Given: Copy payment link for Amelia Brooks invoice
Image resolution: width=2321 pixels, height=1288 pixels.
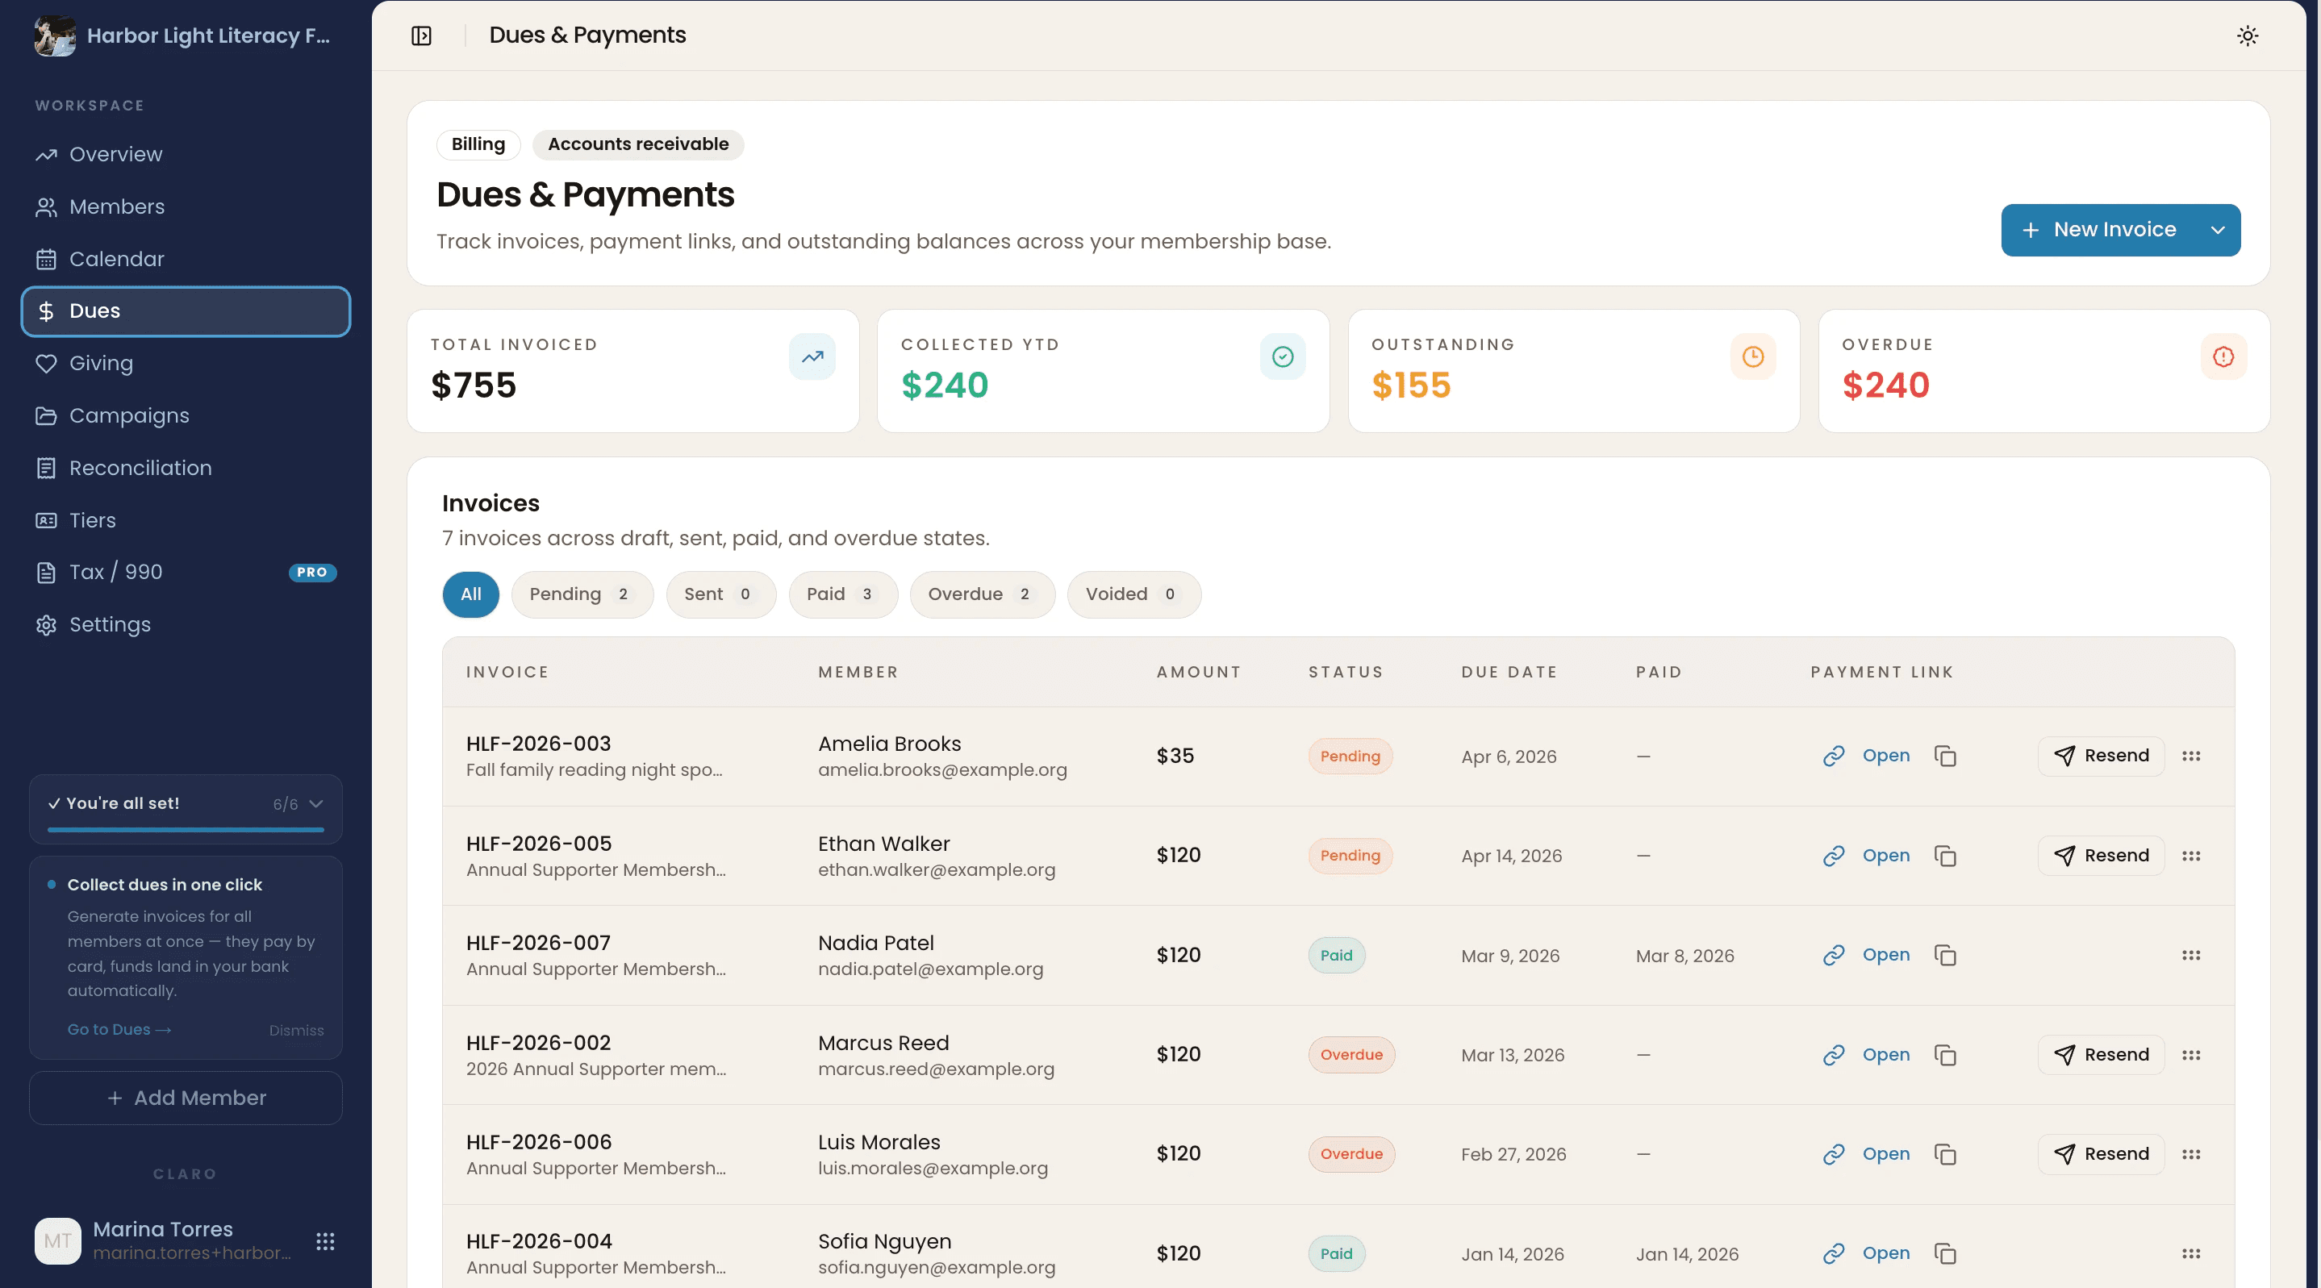Looking at the screenshot, I should (x=1944, y=756).
